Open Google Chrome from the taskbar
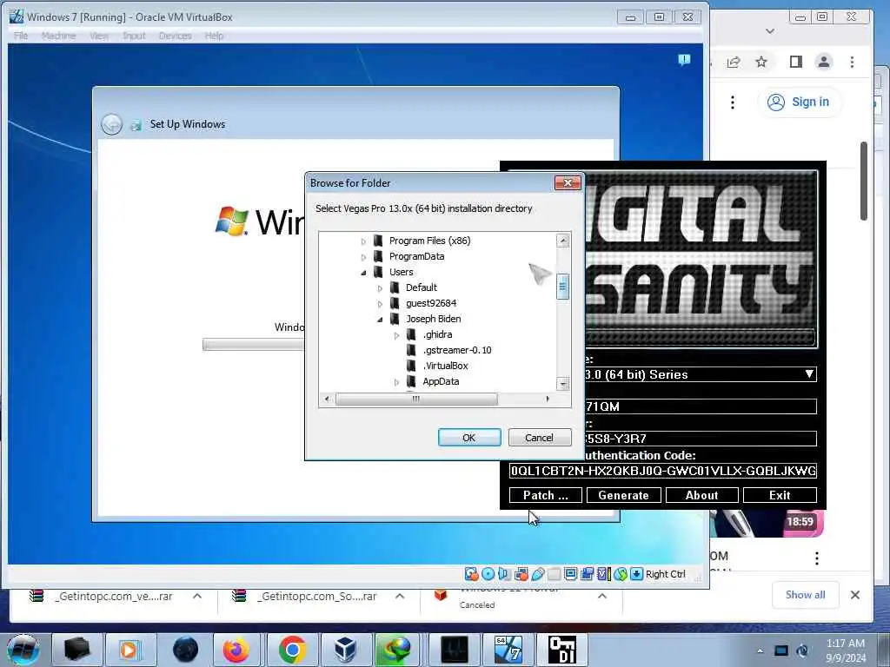Image resolution: width=890 pixels, height=667 pixels. click(x=292, y=650)
